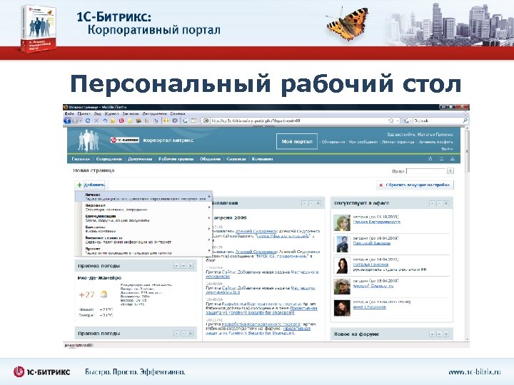Collapse the lower Прогноз погоды gadget
514x385 pixels.
[x=183, y=334]
